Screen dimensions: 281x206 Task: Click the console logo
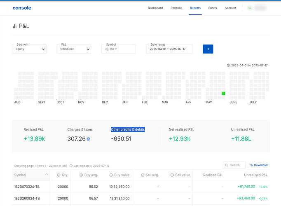tap(22, 8)
